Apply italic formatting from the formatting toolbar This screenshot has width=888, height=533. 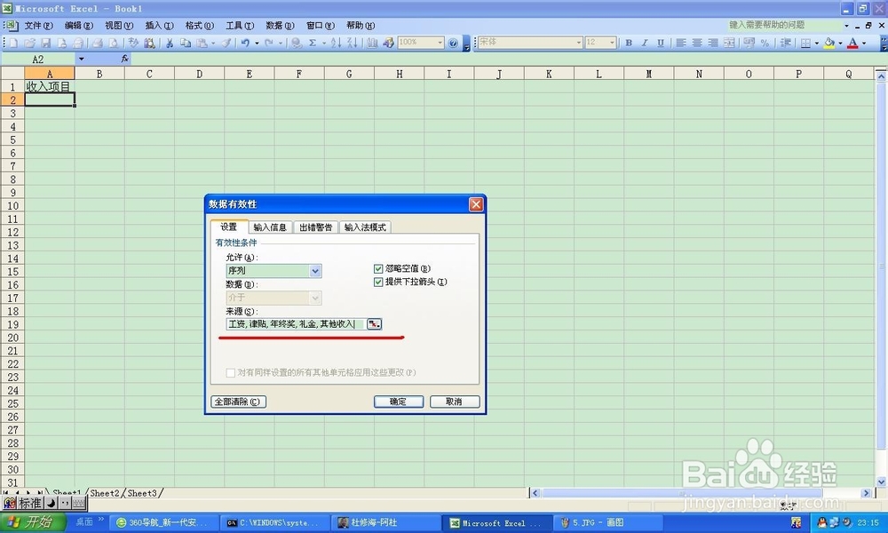(645, 42)
